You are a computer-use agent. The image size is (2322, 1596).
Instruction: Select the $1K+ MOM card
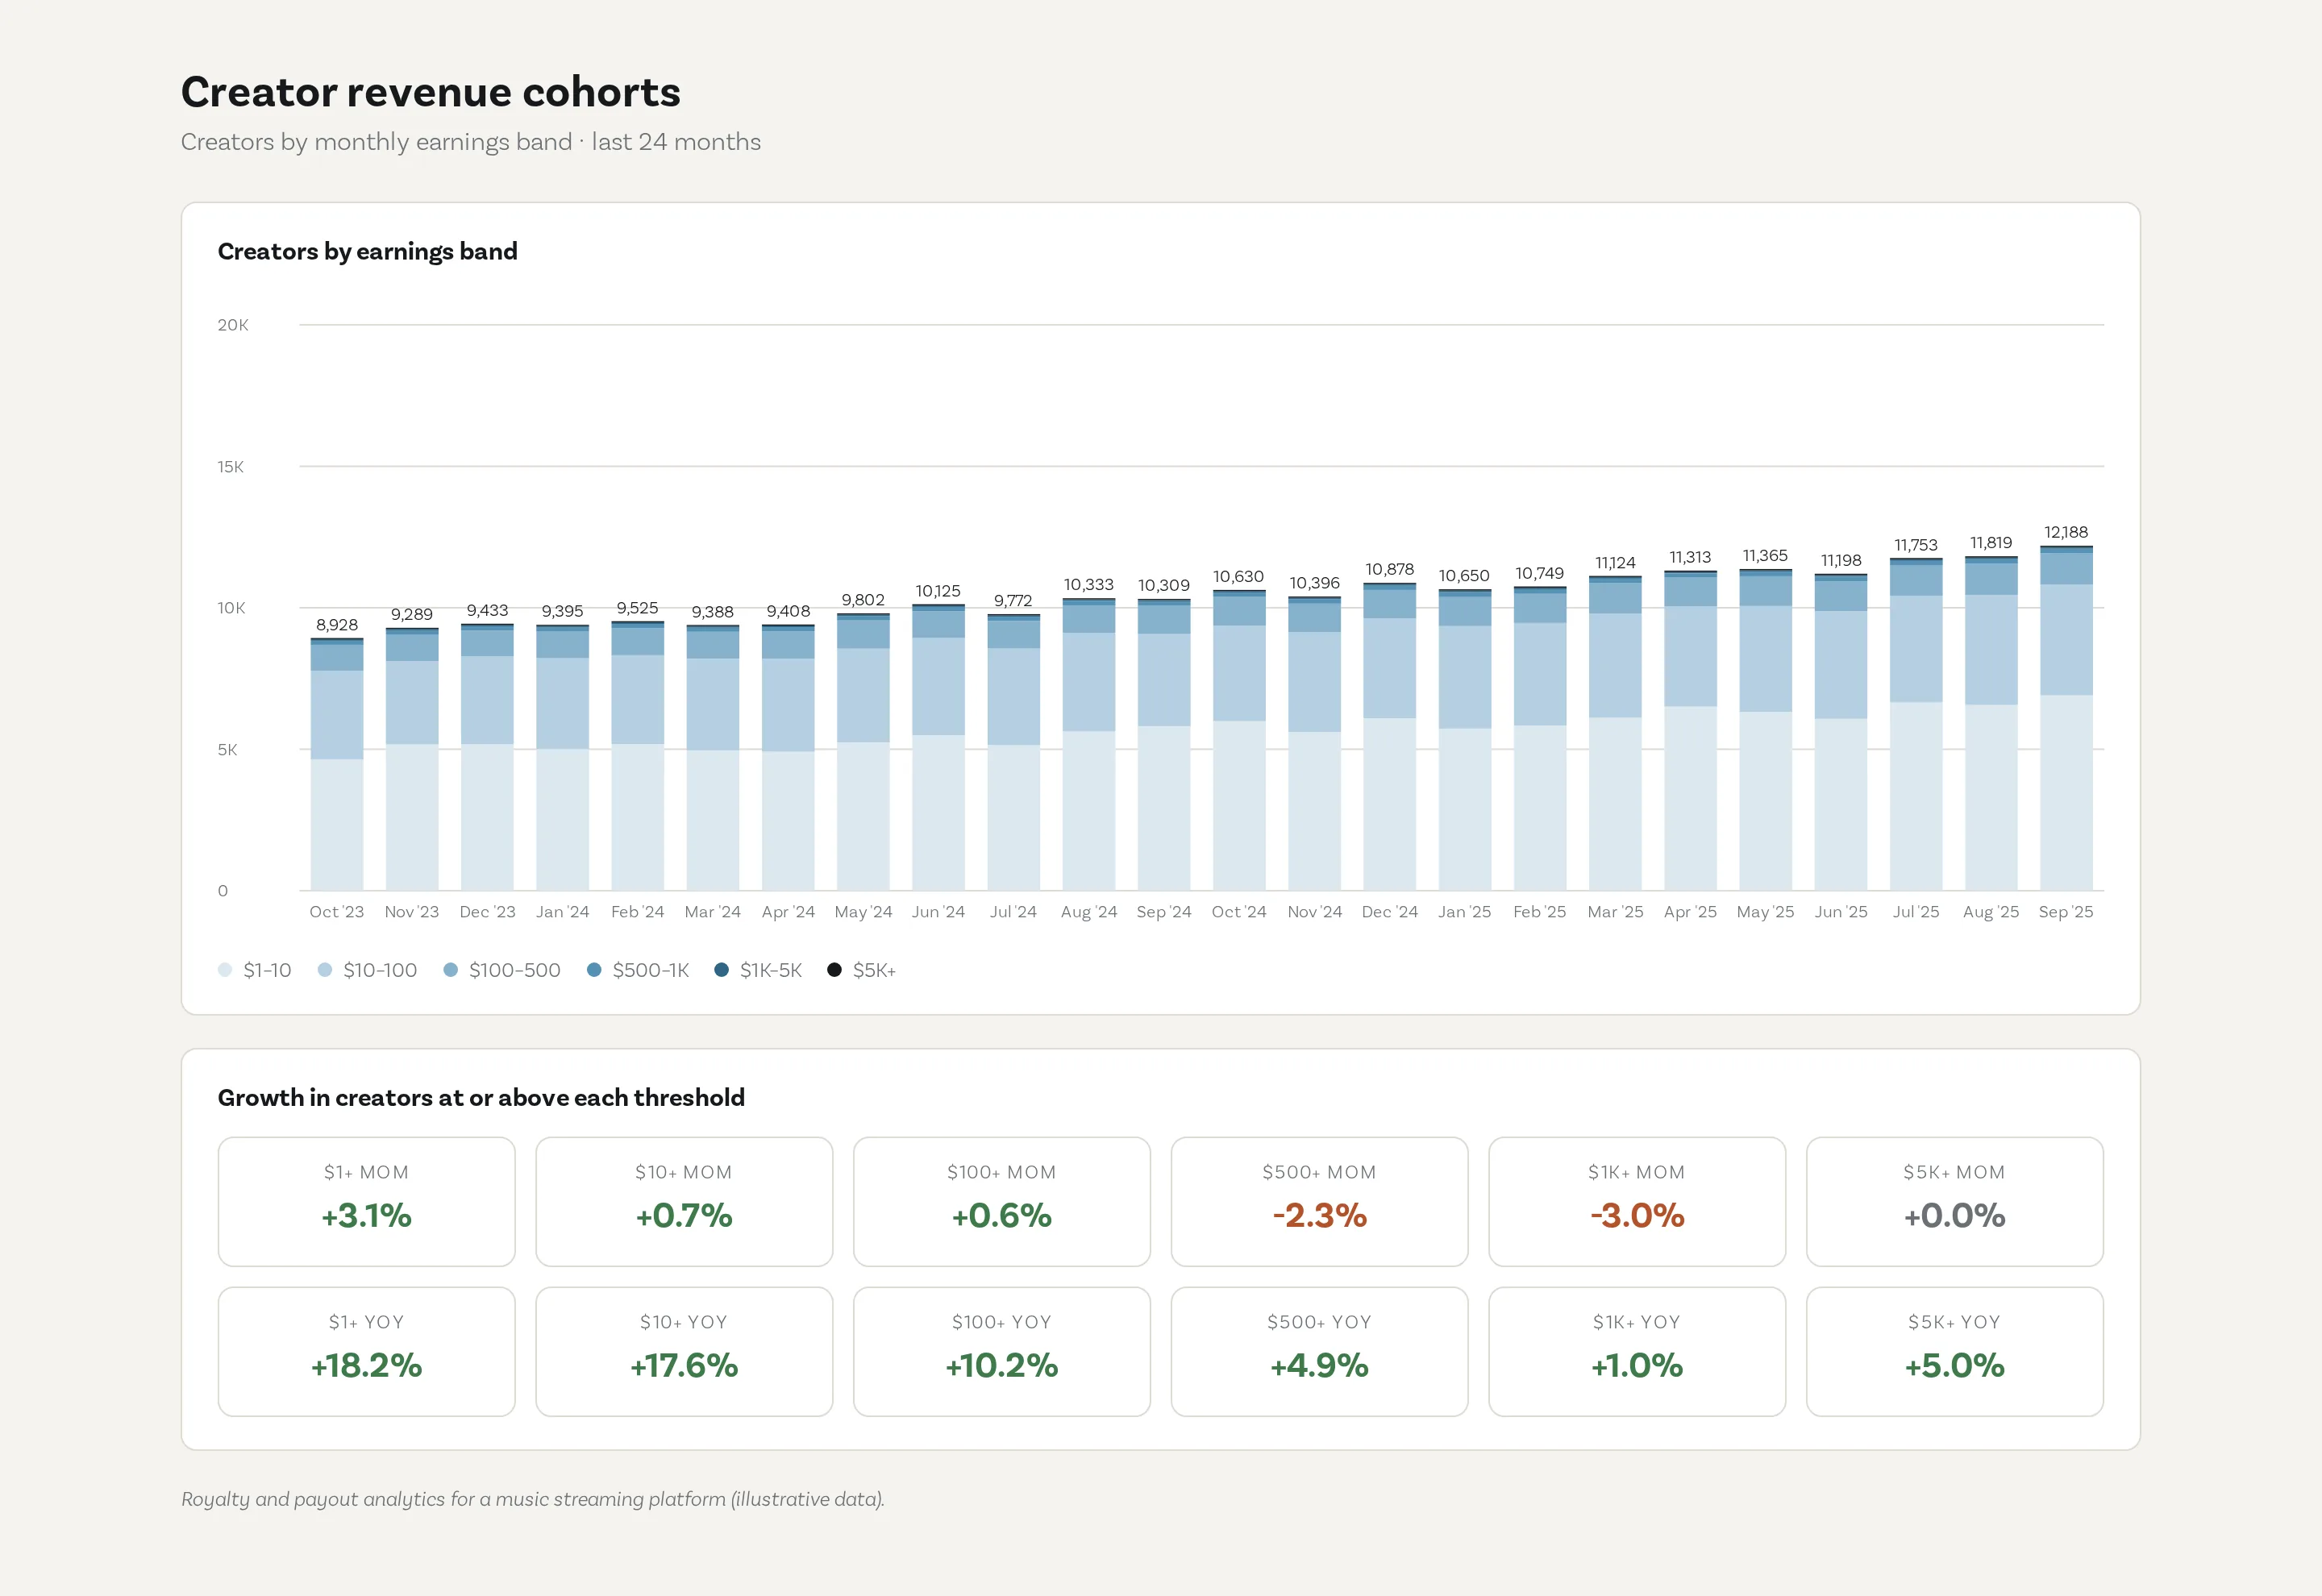(x=1637, y=1201)
